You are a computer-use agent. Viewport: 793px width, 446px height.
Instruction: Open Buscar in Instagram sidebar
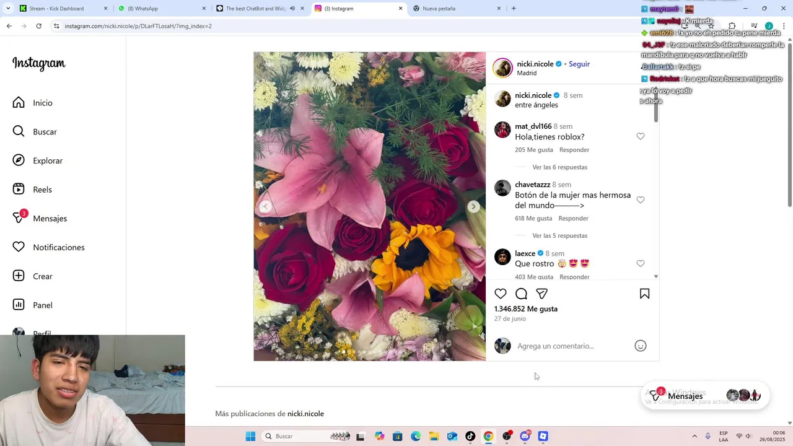click(35, 131)
